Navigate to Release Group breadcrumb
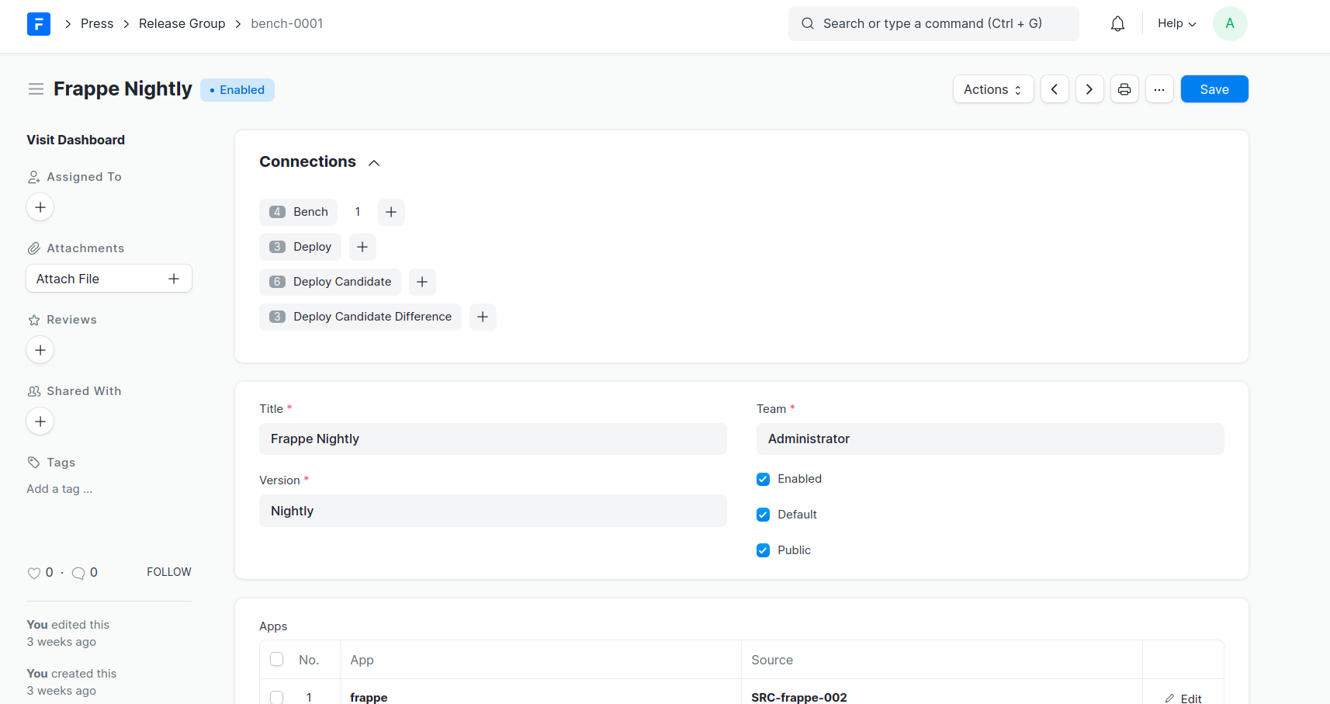Screen dimensions: 1330x704 tap(182, 24)
